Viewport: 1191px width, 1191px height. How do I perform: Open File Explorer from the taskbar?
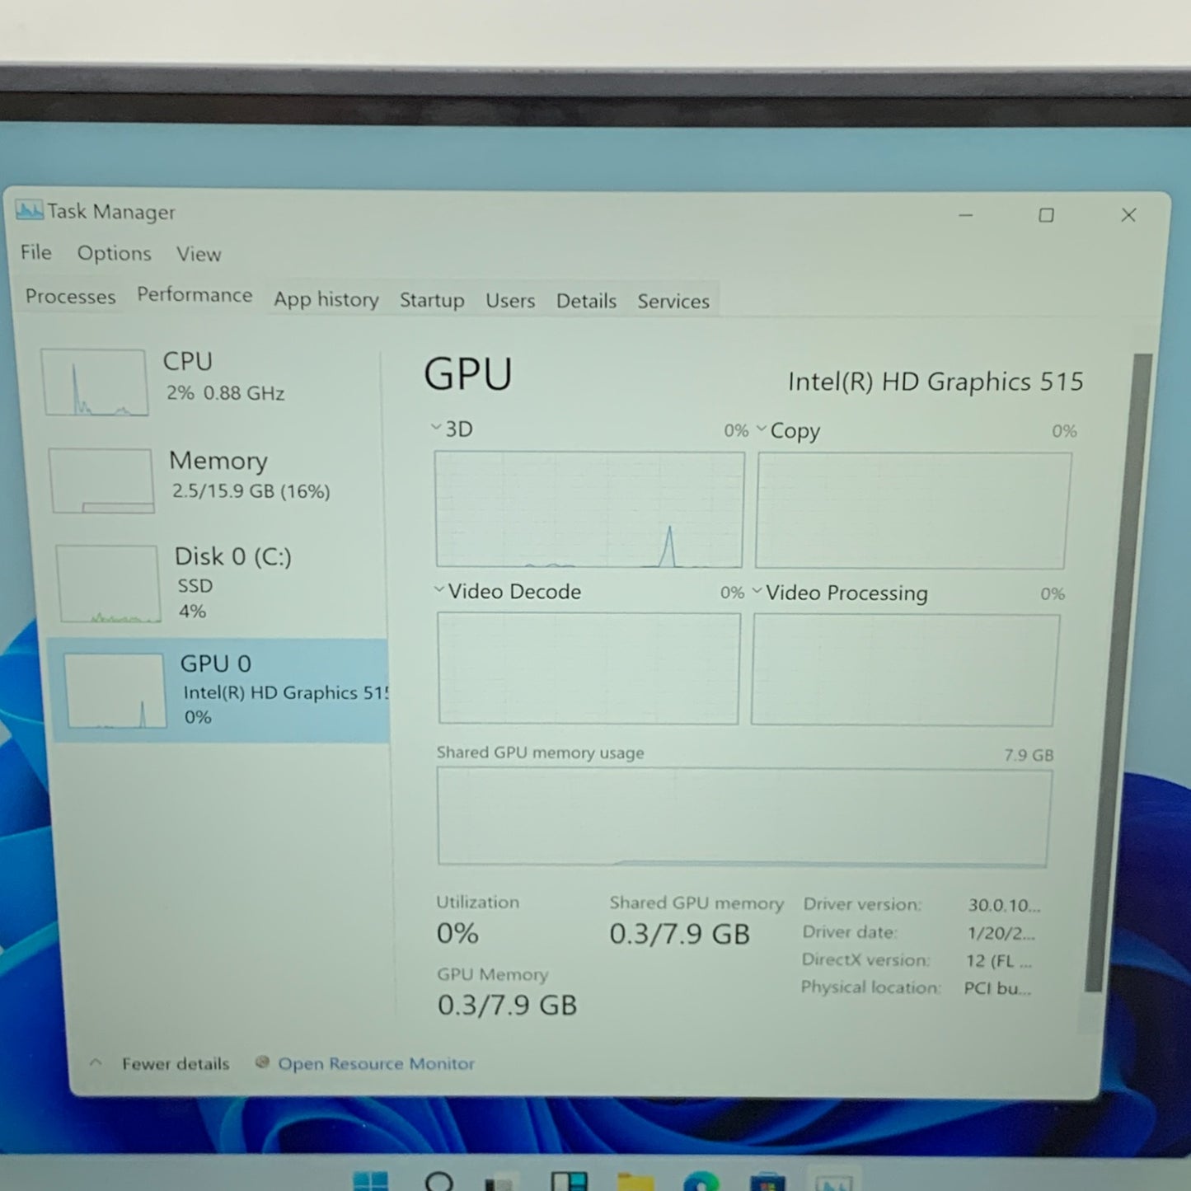pyautogui.click(x=635, y=1183)
